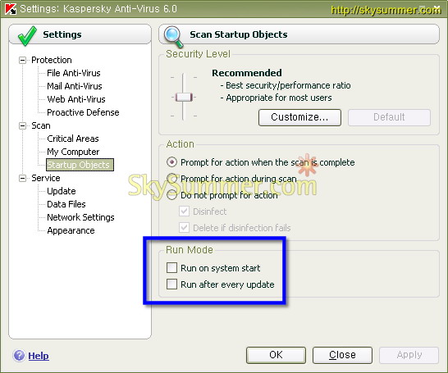Enable Run after every update checkbox

click(171, 284)
